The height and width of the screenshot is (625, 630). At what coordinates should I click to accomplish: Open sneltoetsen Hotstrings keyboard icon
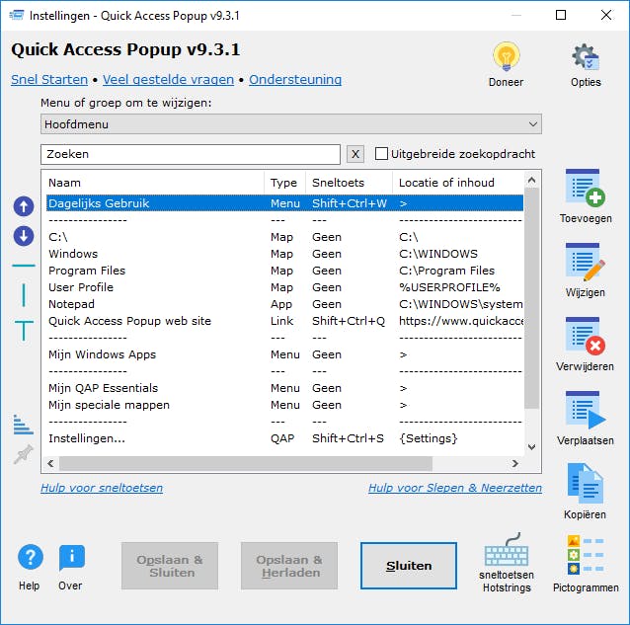[x=507, y=550]
